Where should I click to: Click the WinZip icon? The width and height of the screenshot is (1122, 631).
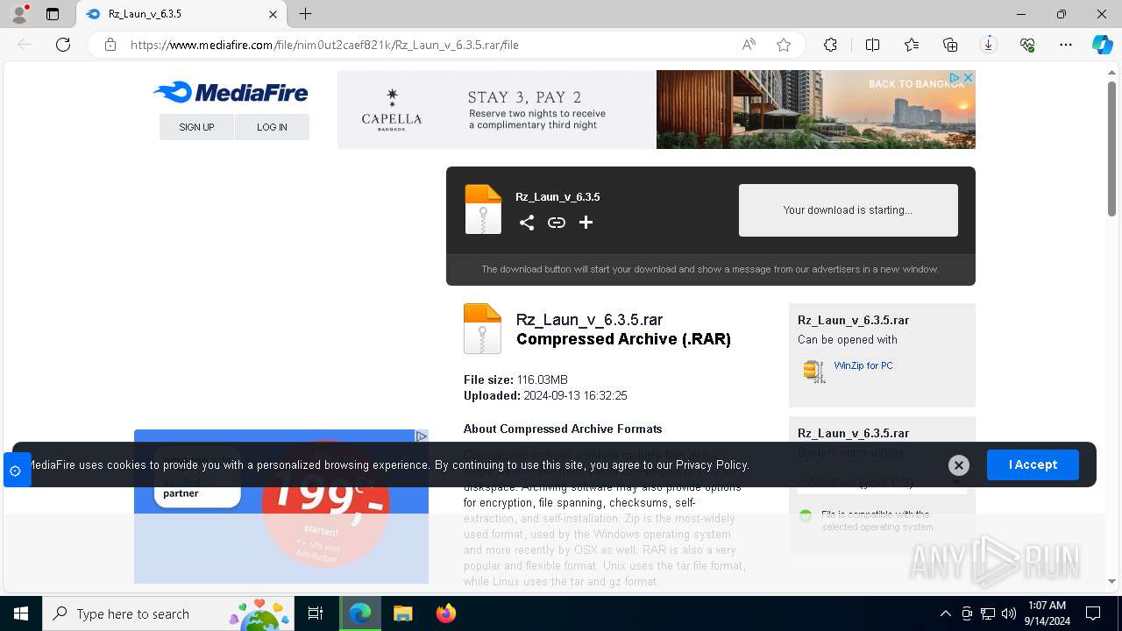coord(814,371)
